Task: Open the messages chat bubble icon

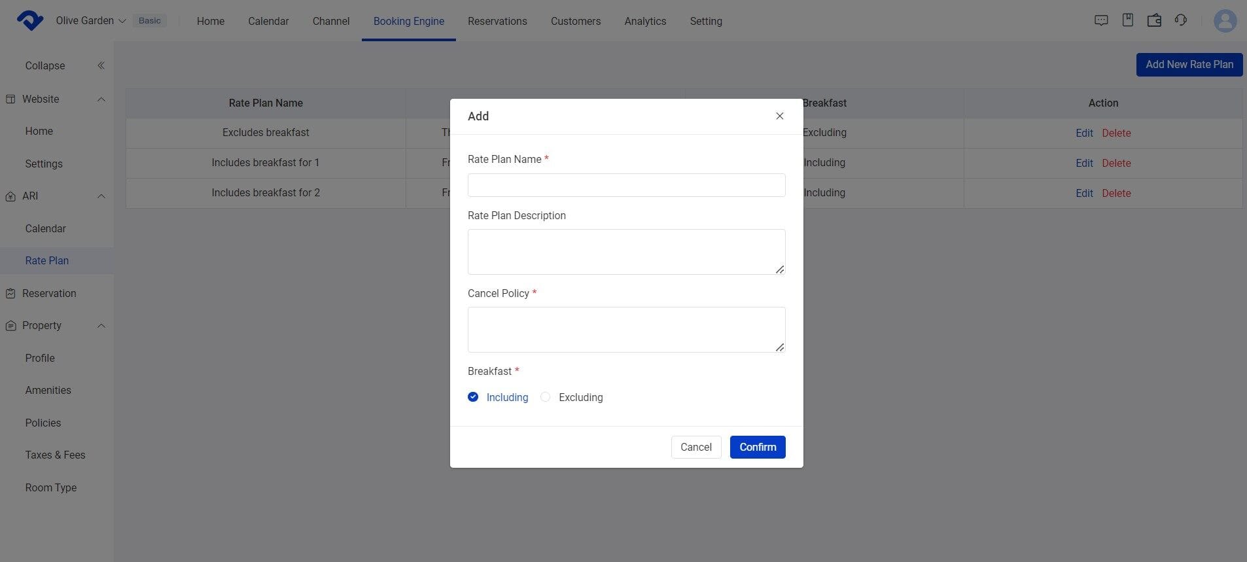Action: (1101, 20)
